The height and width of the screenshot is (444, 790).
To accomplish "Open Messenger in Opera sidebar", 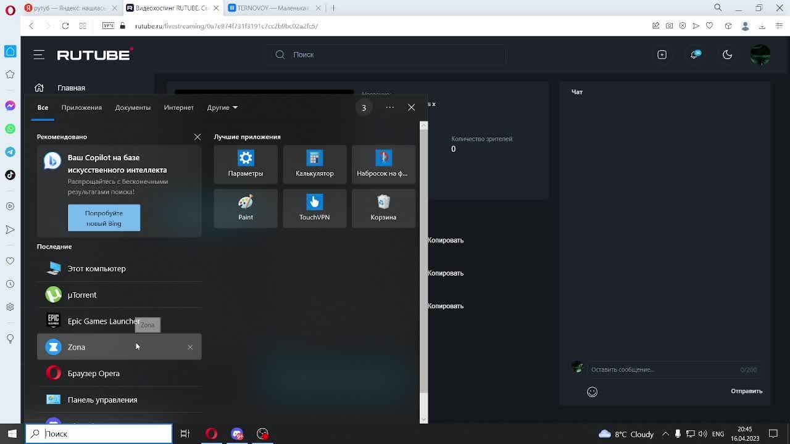I will [x=10, y=105].
